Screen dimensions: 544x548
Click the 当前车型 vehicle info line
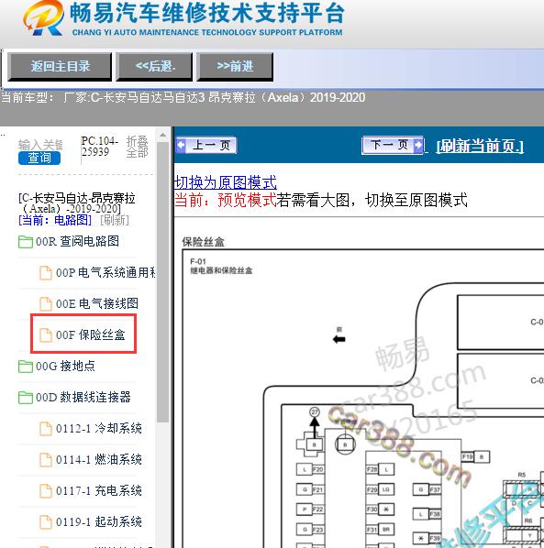pyautogui.click(x=183, y=97)
